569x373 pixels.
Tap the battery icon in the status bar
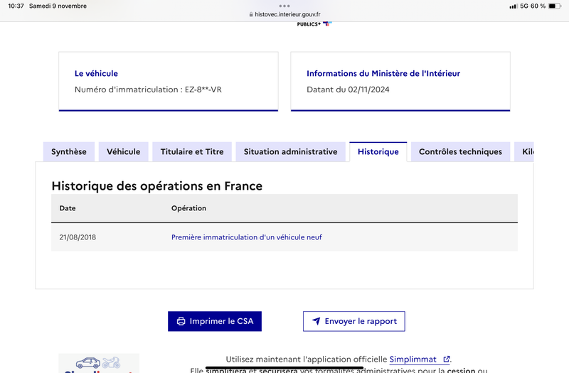click(555, 6)
